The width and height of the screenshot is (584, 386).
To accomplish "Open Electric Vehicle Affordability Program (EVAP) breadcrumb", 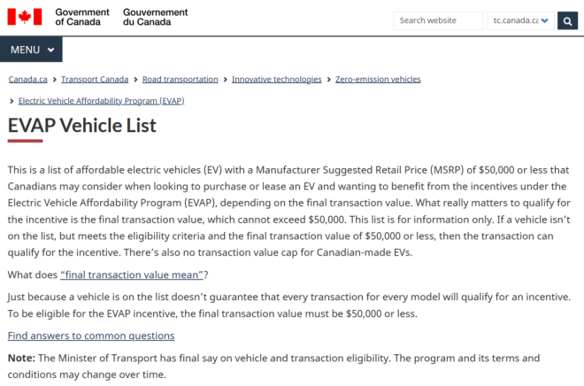I will coord(101,101).
